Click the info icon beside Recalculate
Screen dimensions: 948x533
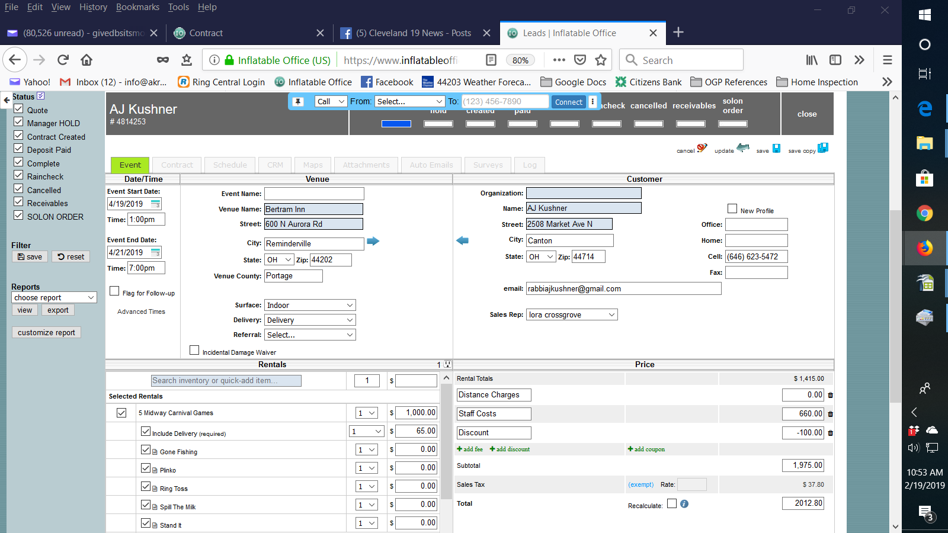pos(684,504)
